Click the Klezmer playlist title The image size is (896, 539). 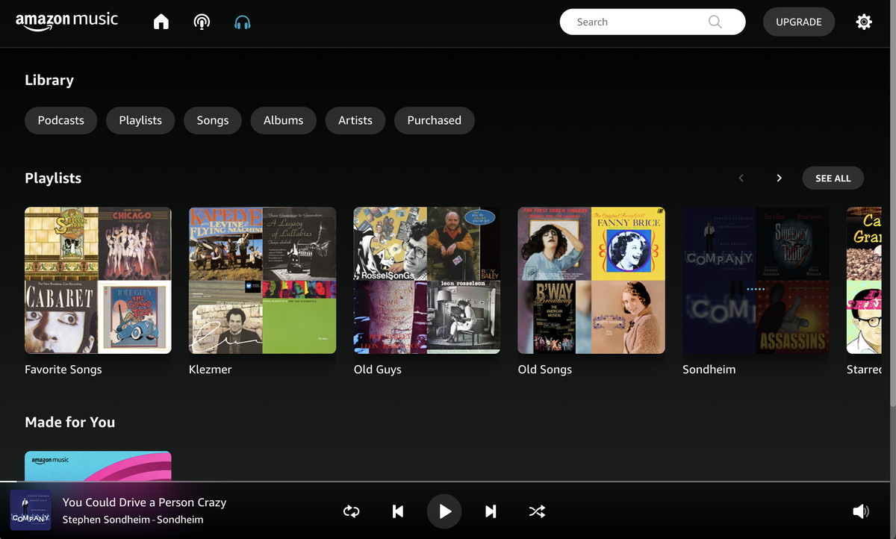tap(211, 370)
